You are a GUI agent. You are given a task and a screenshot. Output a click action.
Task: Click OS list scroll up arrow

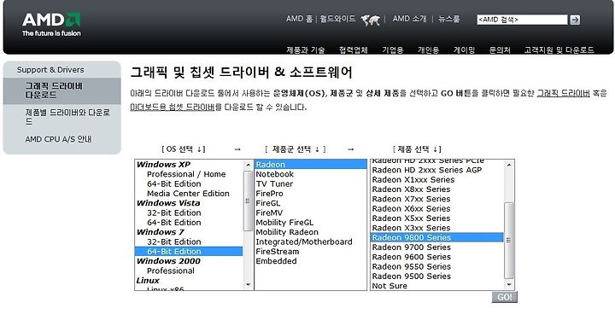(248, 165)
